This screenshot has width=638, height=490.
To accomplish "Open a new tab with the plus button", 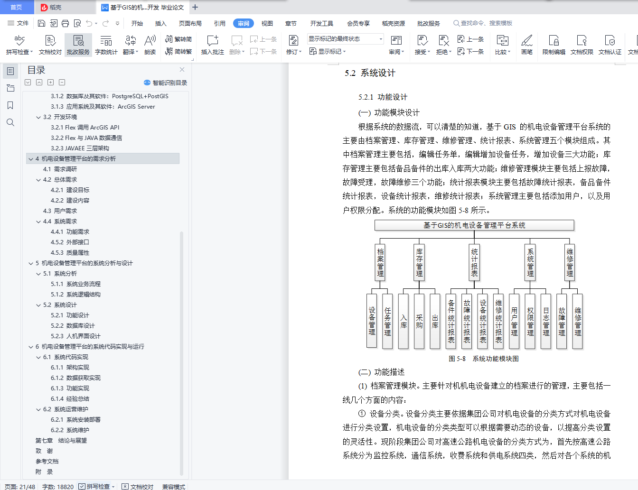I will (195, 7).
